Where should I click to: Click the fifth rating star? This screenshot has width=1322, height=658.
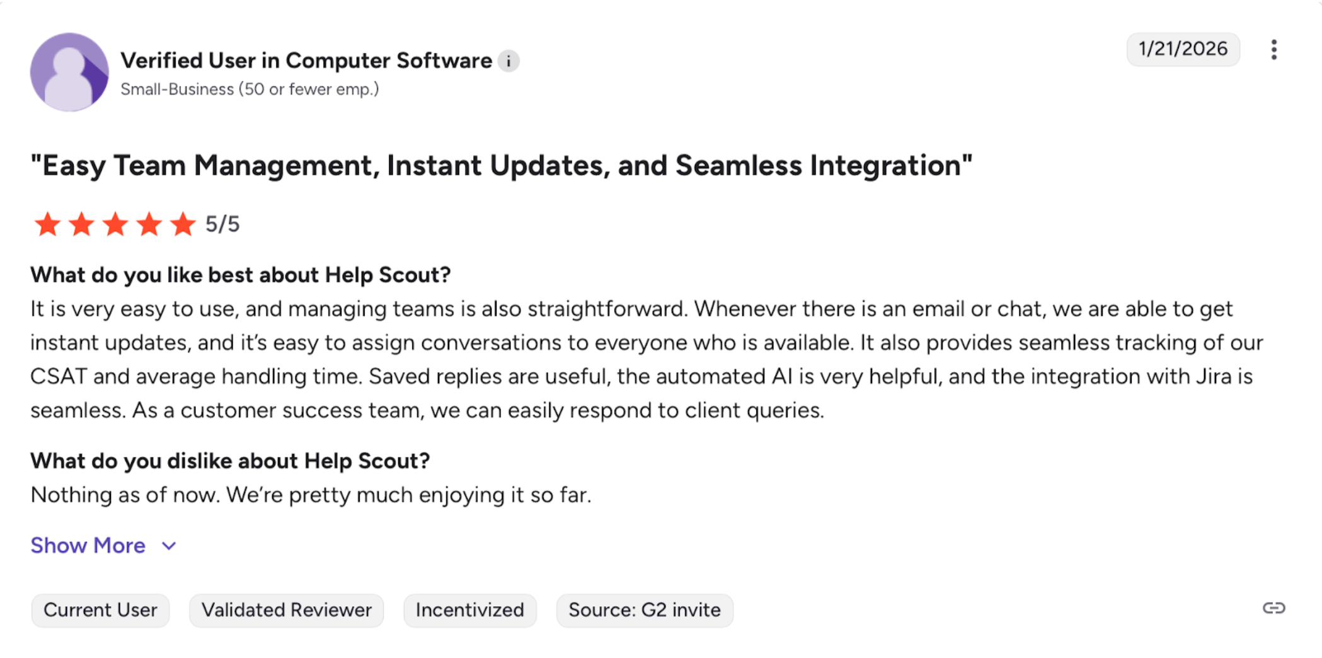click(x=183, y=224)
